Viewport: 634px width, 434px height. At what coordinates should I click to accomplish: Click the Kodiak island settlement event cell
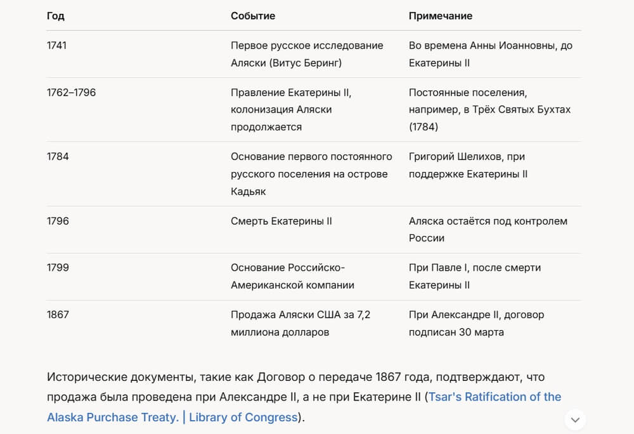pos(311,174)
